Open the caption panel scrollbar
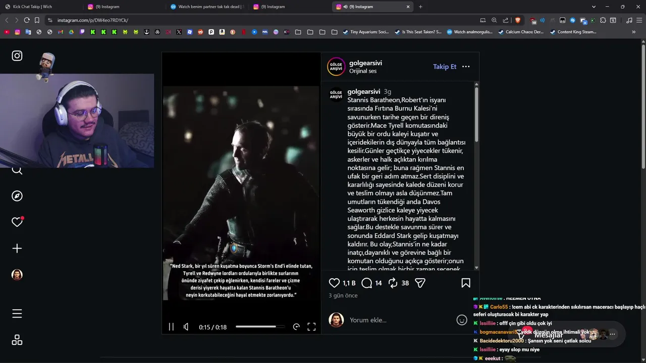 pyautogui.click(x=476, y=114)
